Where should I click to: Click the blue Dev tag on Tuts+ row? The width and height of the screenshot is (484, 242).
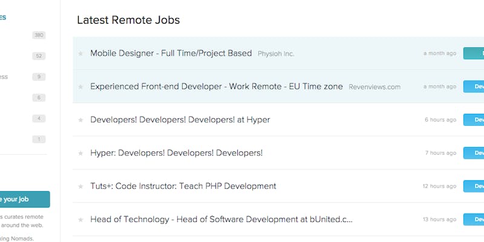(x=474, y=186)
